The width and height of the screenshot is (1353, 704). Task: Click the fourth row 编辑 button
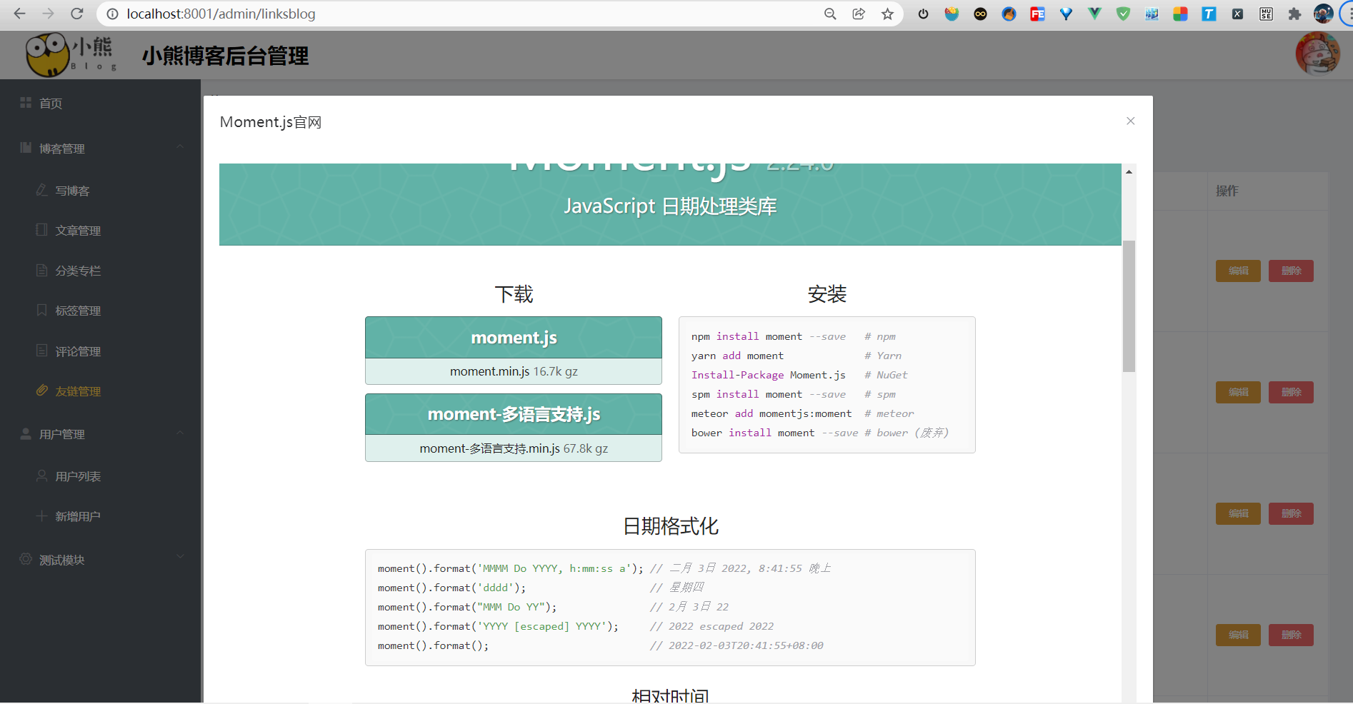[x=1238, y=635]
